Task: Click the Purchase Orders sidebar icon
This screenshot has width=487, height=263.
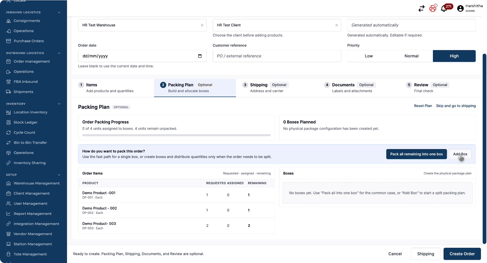Action: click(x=9, y=41)
